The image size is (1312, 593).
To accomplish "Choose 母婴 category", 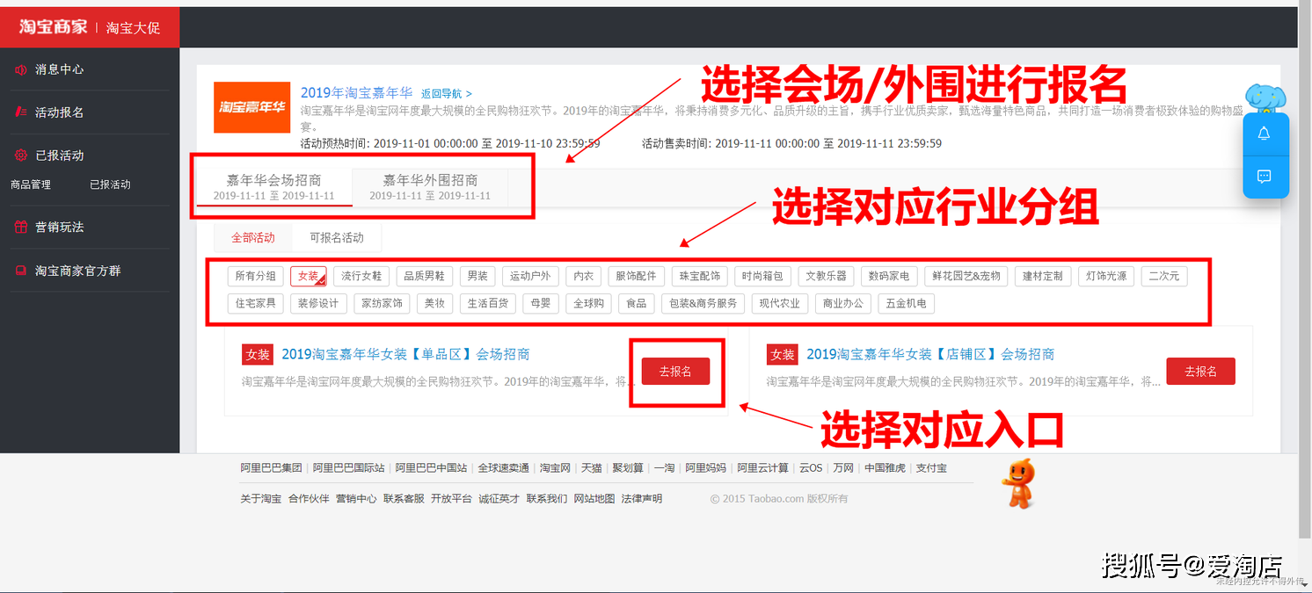I will pyautogui.click(x=540, y=303).
